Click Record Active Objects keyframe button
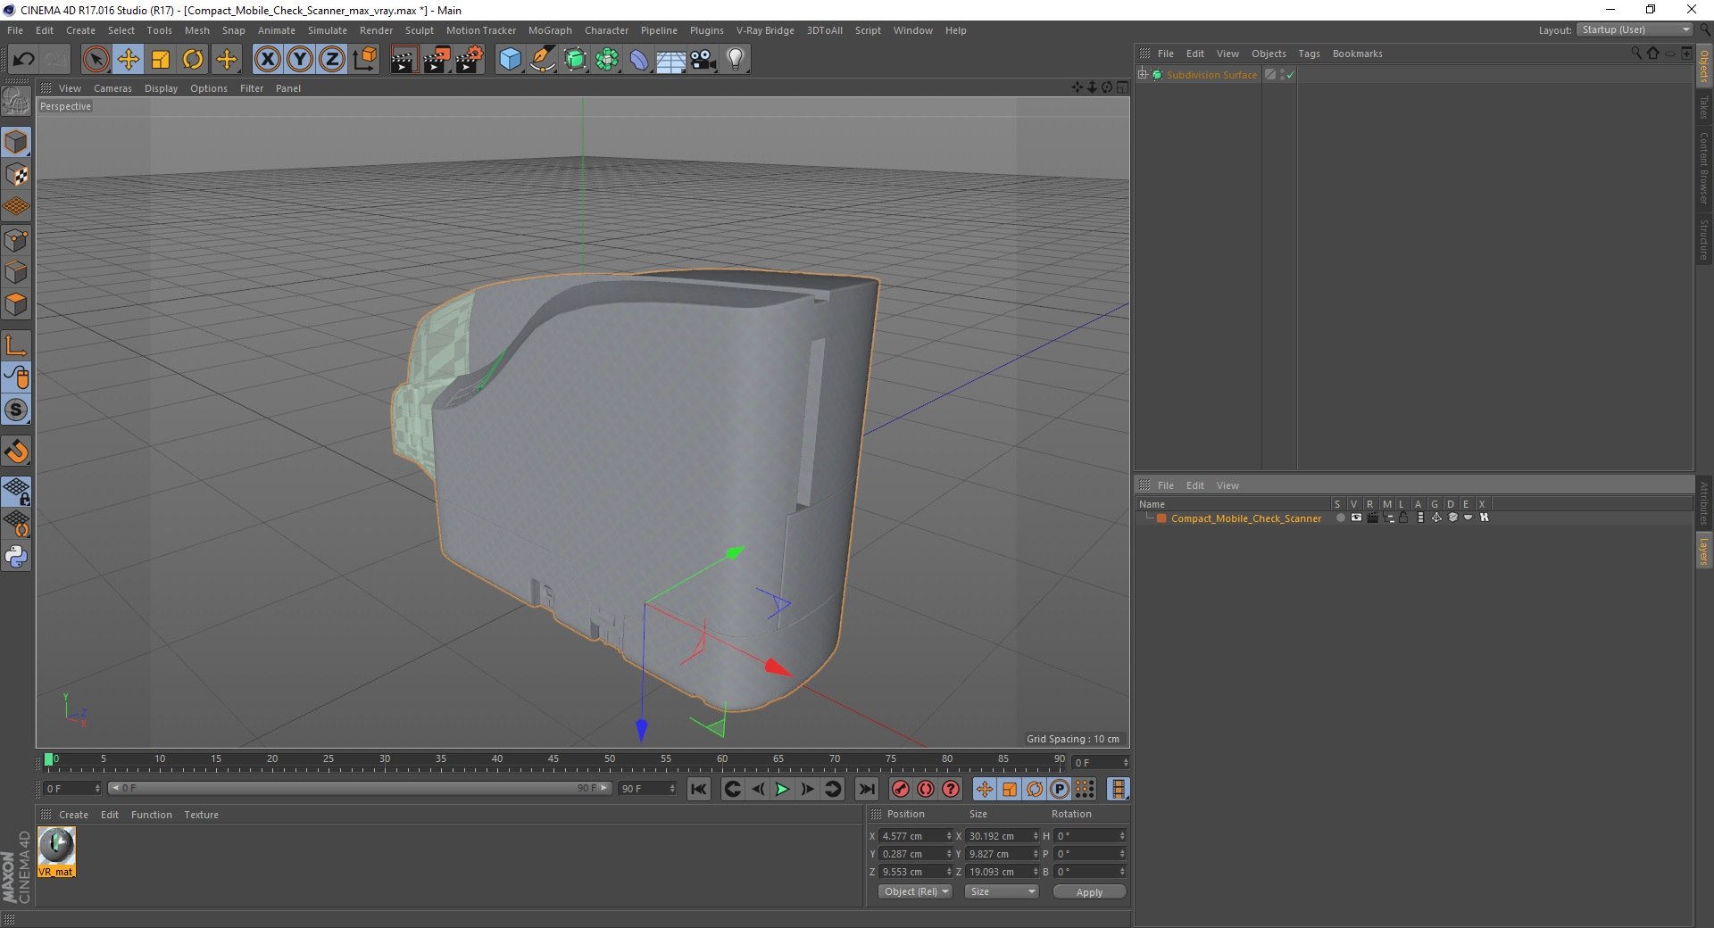This screenshot has height=928, width=1714. click(x=901, y=789)
